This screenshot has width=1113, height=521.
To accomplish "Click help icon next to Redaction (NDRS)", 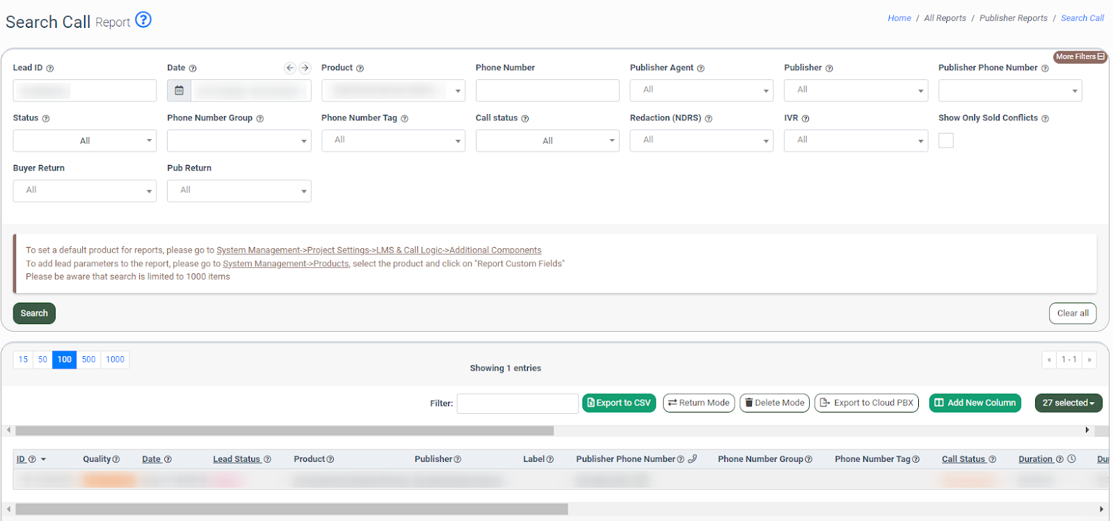I will [x=708, y=119].
